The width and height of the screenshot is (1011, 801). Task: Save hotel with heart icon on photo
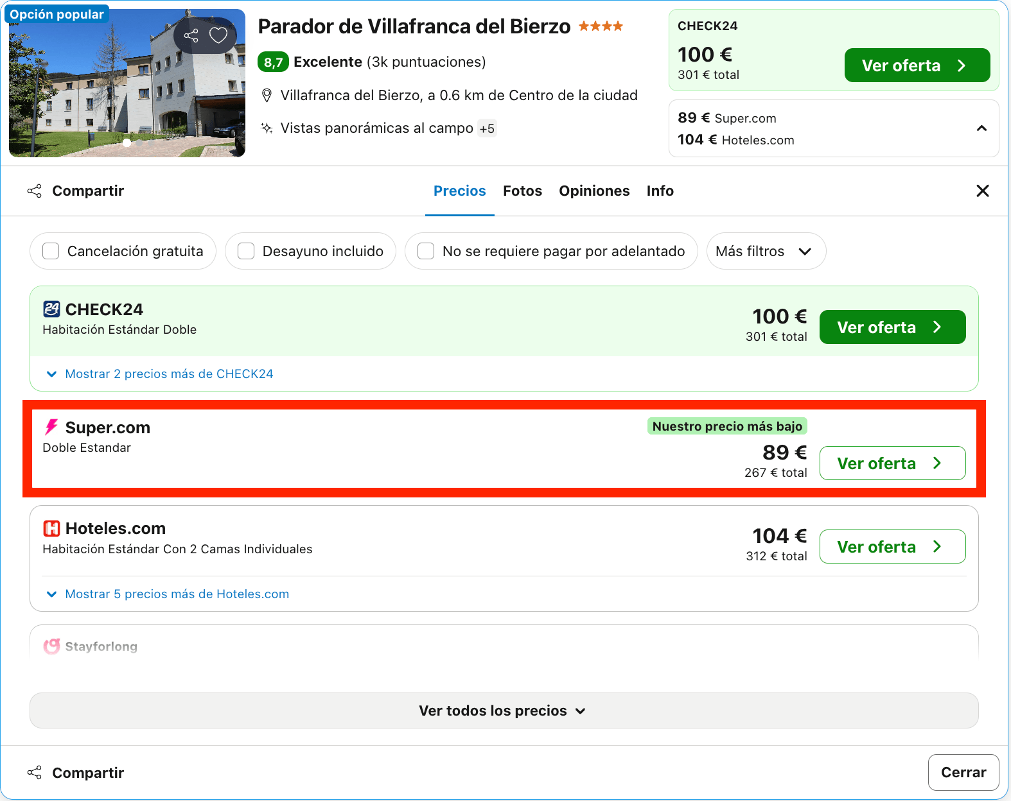pos(218,35)
